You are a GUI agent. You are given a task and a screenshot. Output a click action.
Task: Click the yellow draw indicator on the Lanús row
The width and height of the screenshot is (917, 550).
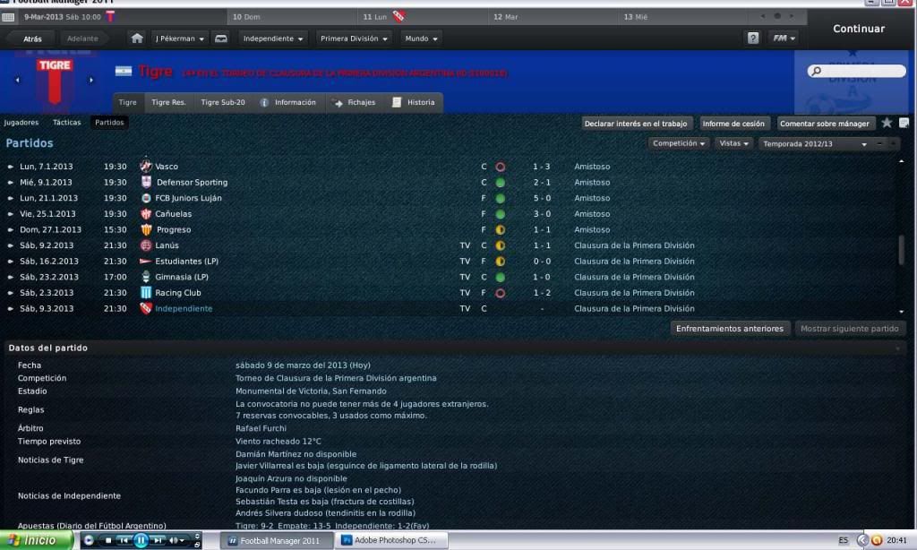coord(500,245)
